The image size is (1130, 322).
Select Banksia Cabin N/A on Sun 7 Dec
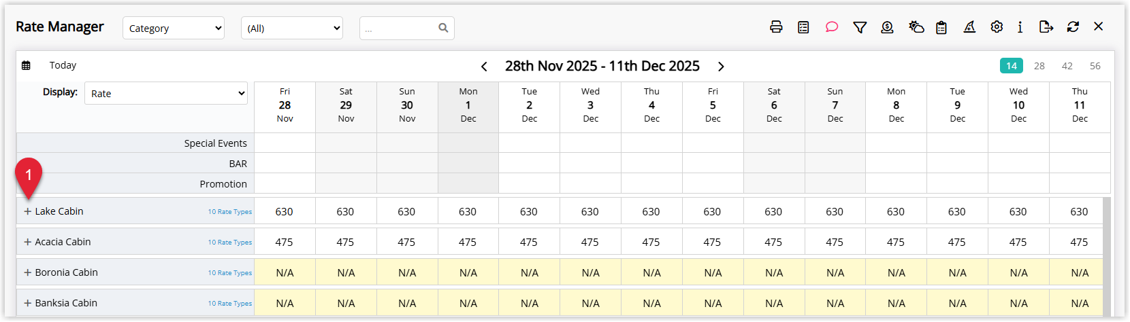click(835, 303)
